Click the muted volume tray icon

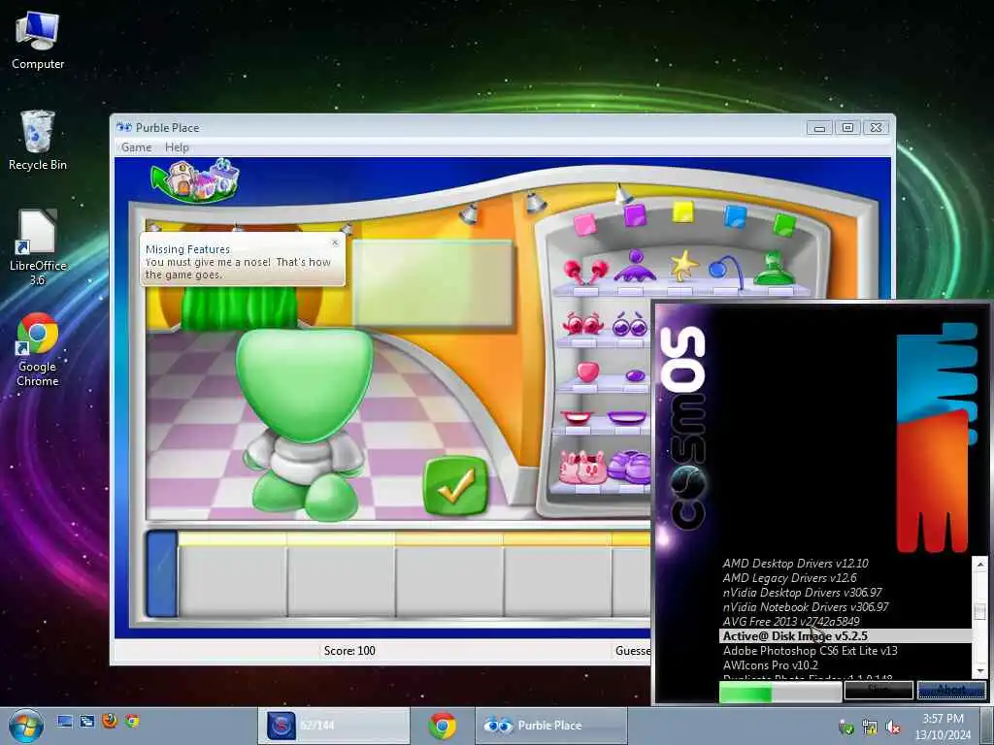[x=893, y=728]
